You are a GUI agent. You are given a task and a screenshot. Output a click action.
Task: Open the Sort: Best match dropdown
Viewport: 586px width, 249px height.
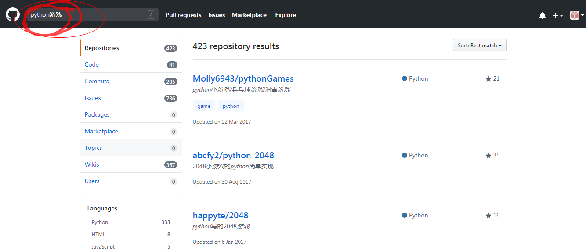click(480, 45)
